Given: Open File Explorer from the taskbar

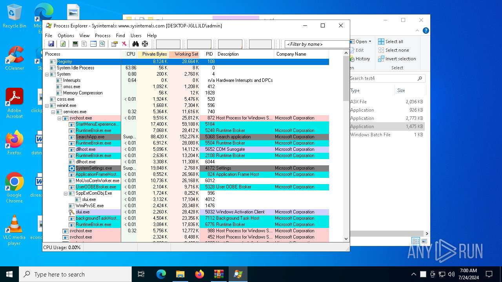Looking at the screenshot, I should tap(180, 274).
